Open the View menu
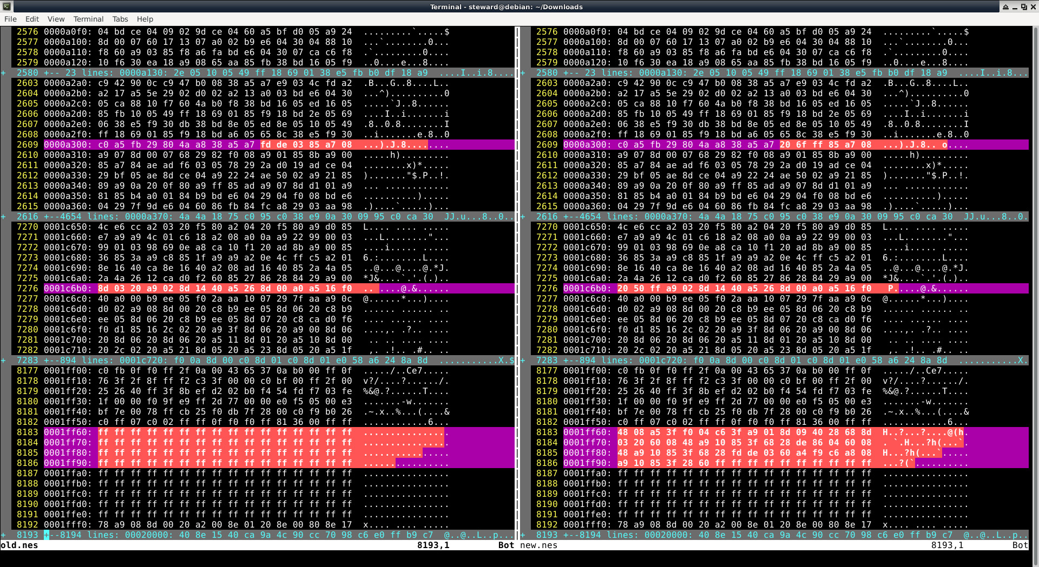This screenshot has height=567, width=1039. tap(56, 19)
